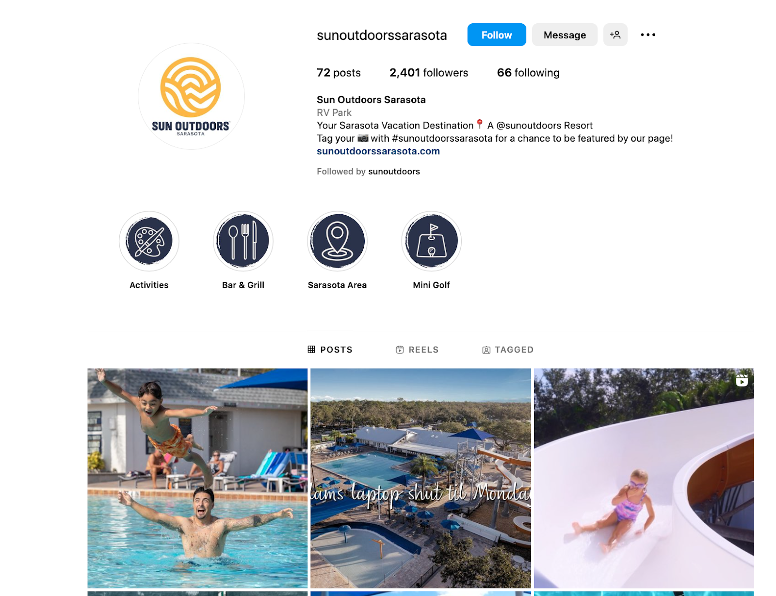Screen dimensions: 776x596
Task: Click the reel icon on slide video
Action: coord(742,381)
